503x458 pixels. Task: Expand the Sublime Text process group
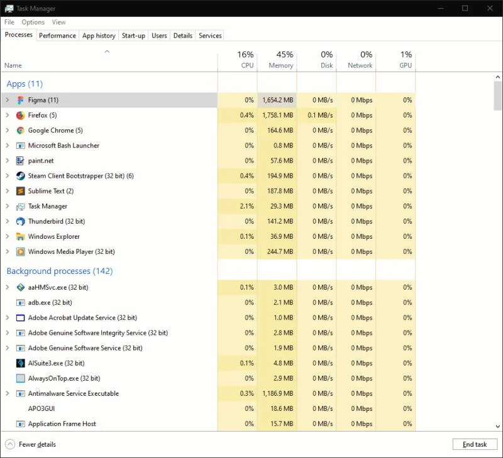pyautogui.click(x=8, y=191)
